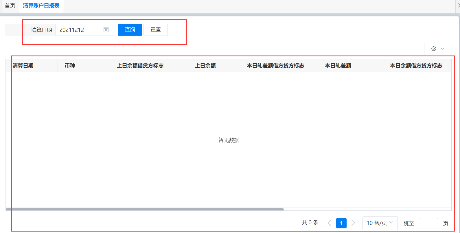
Task: Select page 1 in pagination
Action: pyautogui.click(x=341, y=223)
